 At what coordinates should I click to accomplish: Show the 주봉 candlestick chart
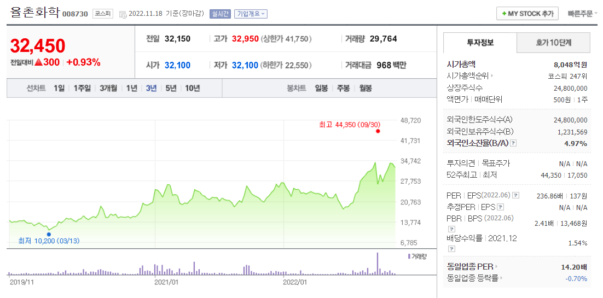pos(343,89)
